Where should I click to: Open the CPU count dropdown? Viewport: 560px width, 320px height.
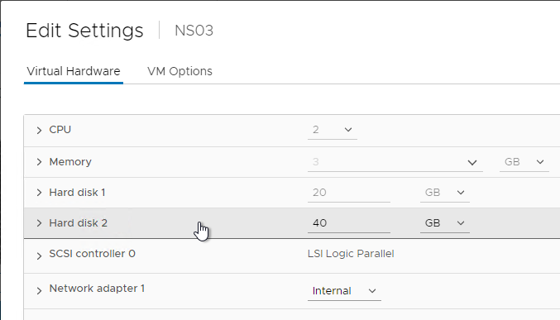click(333, 130)
